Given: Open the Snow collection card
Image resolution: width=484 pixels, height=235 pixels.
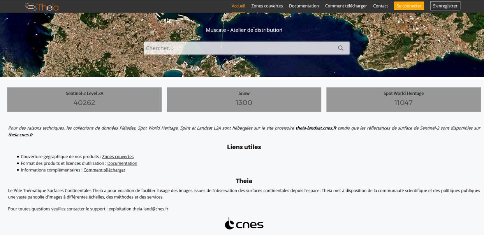Looking at the screenshot, I should click(244, 99).
